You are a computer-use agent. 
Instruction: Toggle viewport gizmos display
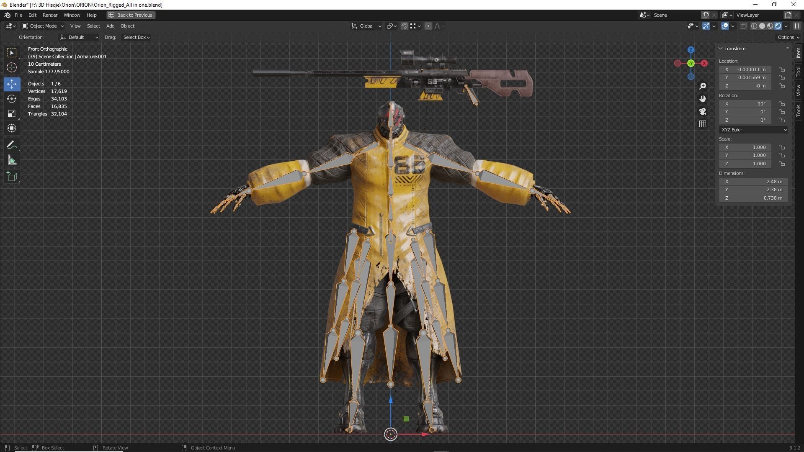(x=706, y=26)
